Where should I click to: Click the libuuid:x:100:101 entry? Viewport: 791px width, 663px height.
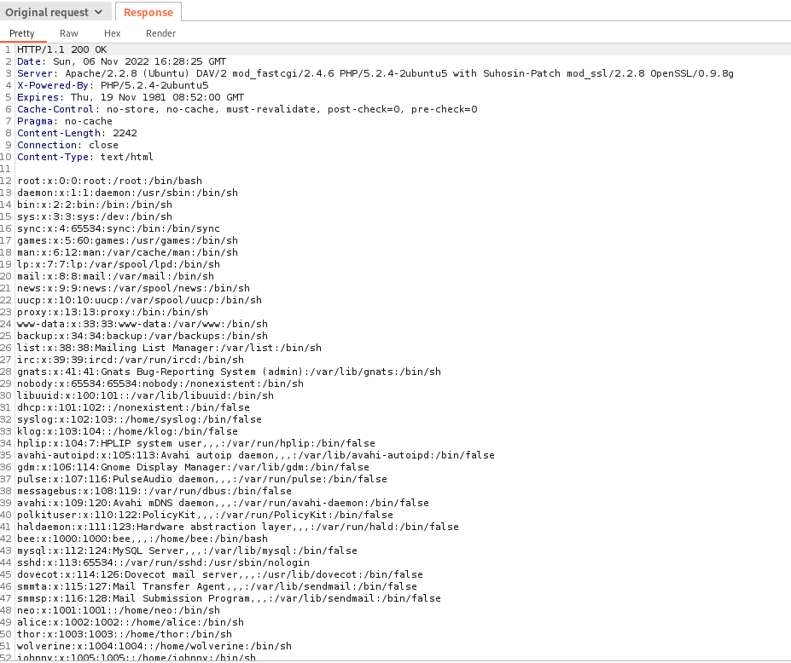[x=146, y=395]
